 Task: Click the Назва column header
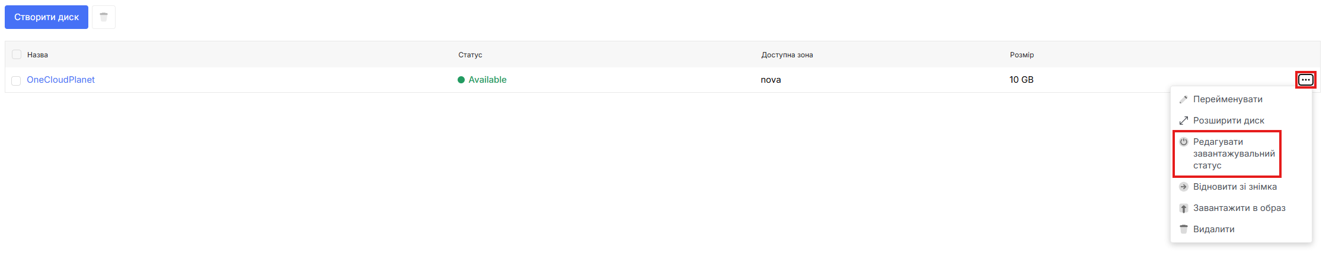(37, 55)
